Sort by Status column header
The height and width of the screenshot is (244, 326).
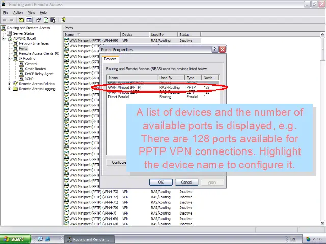point(189,34)
